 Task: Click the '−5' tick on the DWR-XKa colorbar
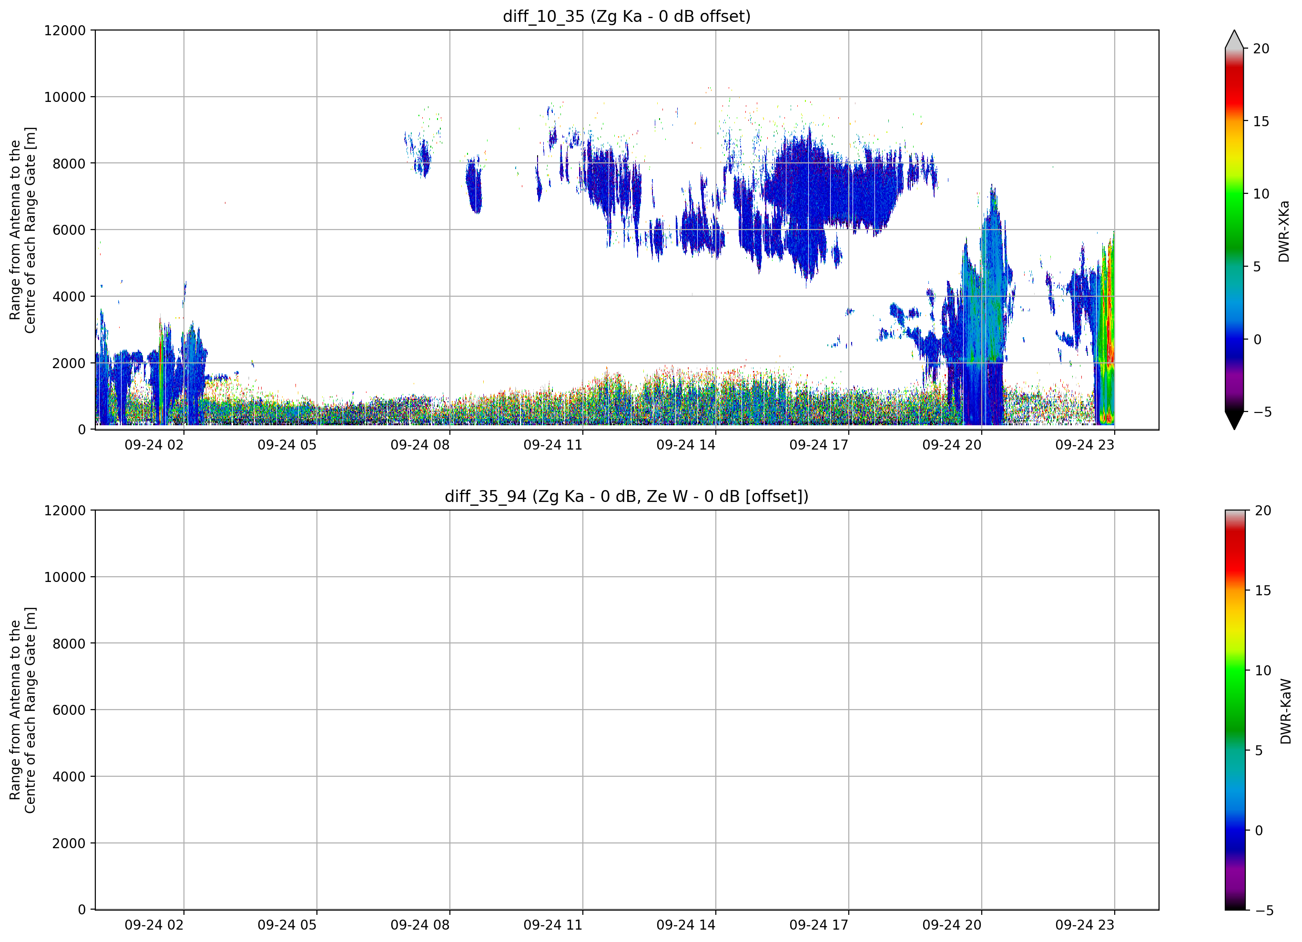click(1262, 412)
